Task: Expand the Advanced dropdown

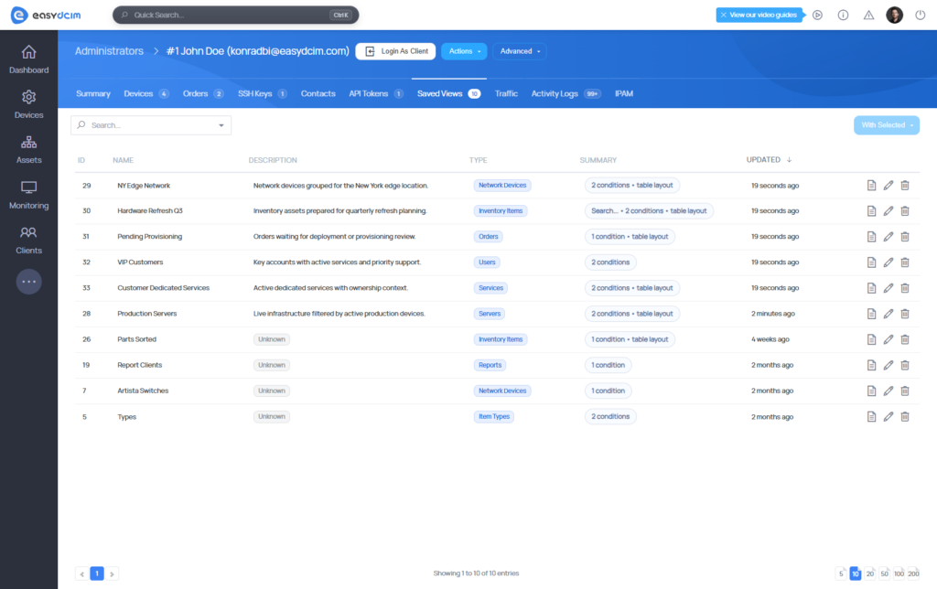Action: pos(520,51)
